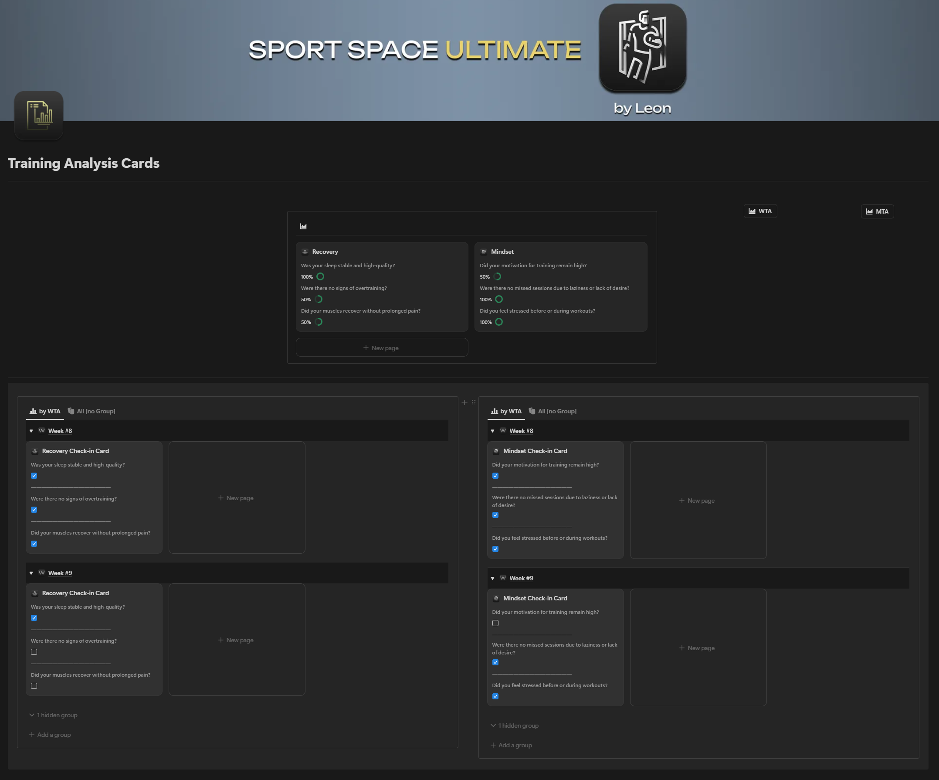Switch to All [no Group] tab in left panel
The image size is (939, 780).
pyautogui.click(x=92, y=411)
